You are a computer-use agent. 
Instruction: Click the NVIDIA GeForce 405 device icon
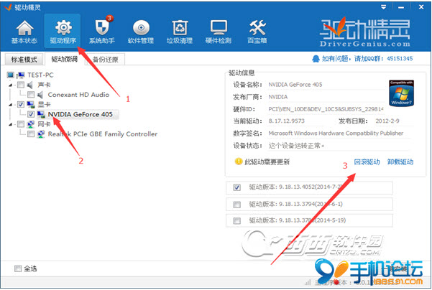[x=41, y=114]
